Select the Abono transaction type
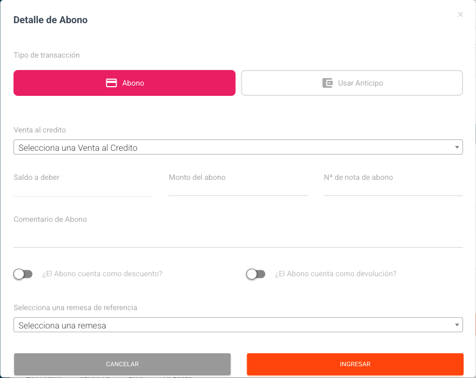Viewport: 476px width, 378px height. (125, 83)
